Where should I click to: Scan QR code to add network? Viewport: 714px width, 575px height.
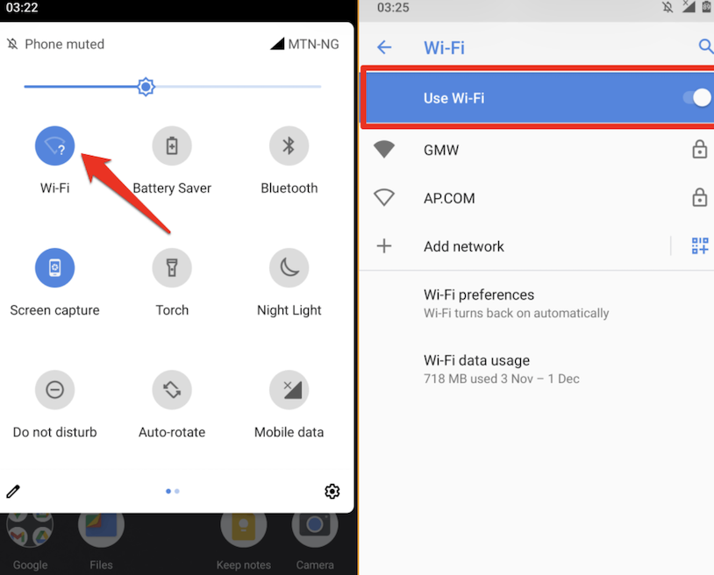pos(700,246)
